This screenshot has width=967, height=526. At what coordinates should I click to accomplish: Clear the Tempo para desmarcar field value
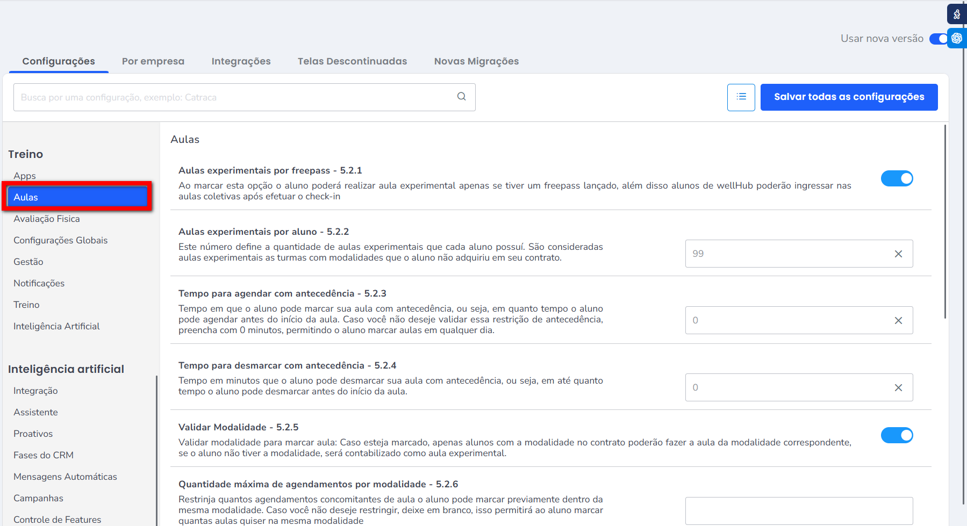(x=898, y=388)
